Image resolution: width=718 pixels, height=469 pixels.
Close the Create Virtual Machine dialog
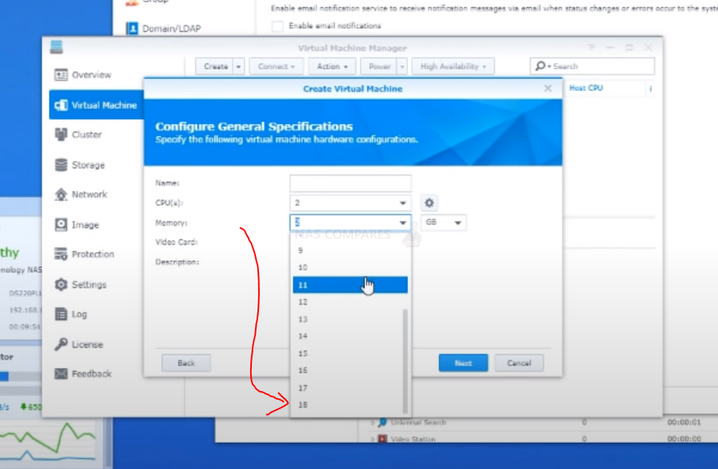pyautogui.click(x=547, y=88)
